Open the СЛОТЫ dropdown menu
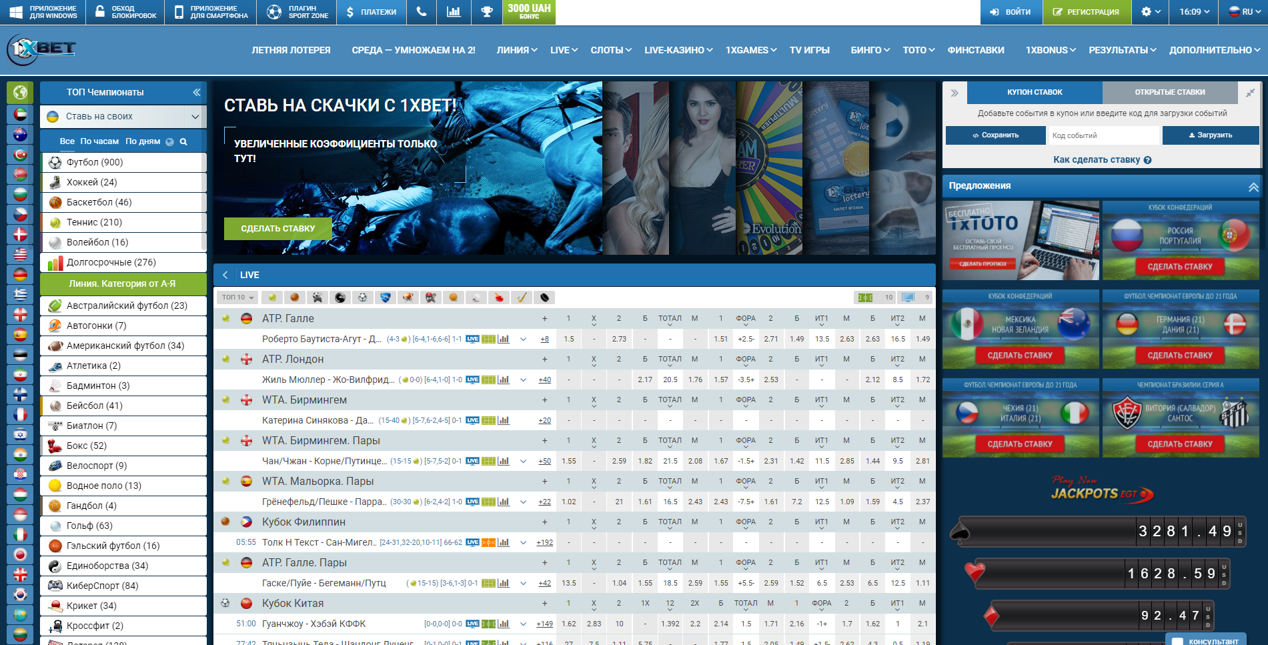This screenshot has height=645, width=1268. pos(610,50)
